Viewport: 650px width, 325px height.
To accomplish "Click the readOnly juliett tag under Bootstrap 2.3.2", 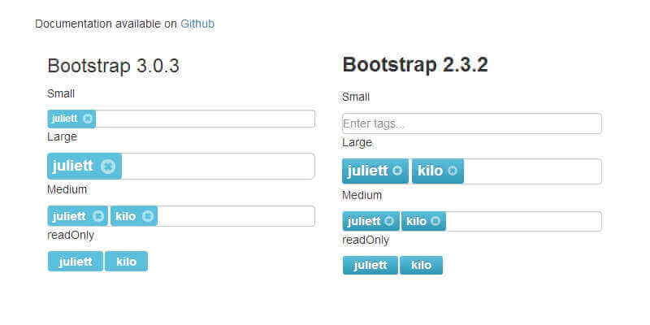I will (x=370, y=266).
